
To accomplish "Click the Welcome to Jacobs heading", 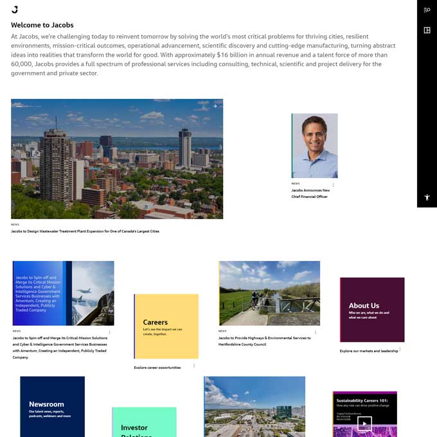I will coord(42,25).
